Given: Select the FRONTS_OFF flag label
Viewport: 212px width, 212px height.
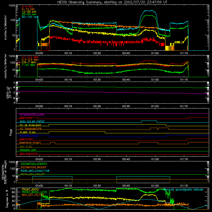Looking at the screenshot, I should click(28, 150).
